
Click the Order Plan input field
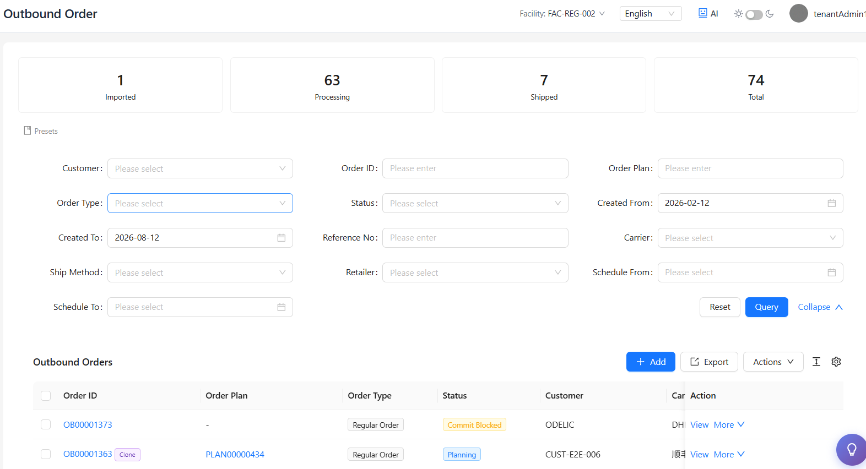coord(750,168)
